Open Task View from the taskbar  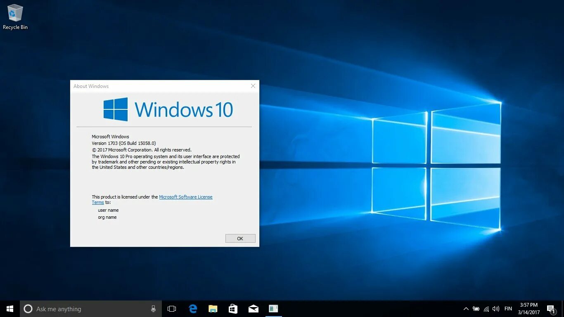coord(172,309)
